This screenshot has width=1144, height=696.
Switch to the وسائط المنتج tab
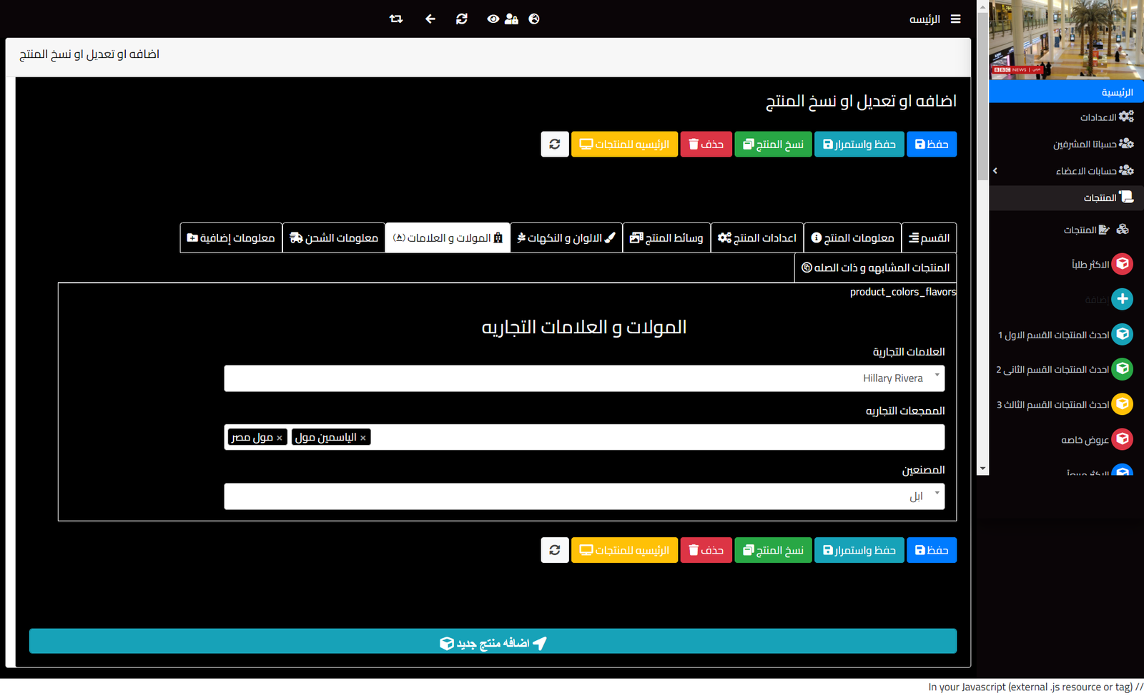(666, 238)
